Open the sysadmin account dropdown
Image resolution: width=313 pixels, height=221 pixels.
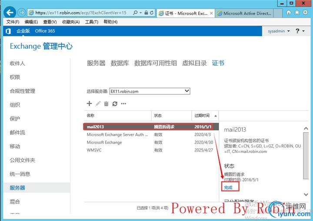click(x=279, y=31)
